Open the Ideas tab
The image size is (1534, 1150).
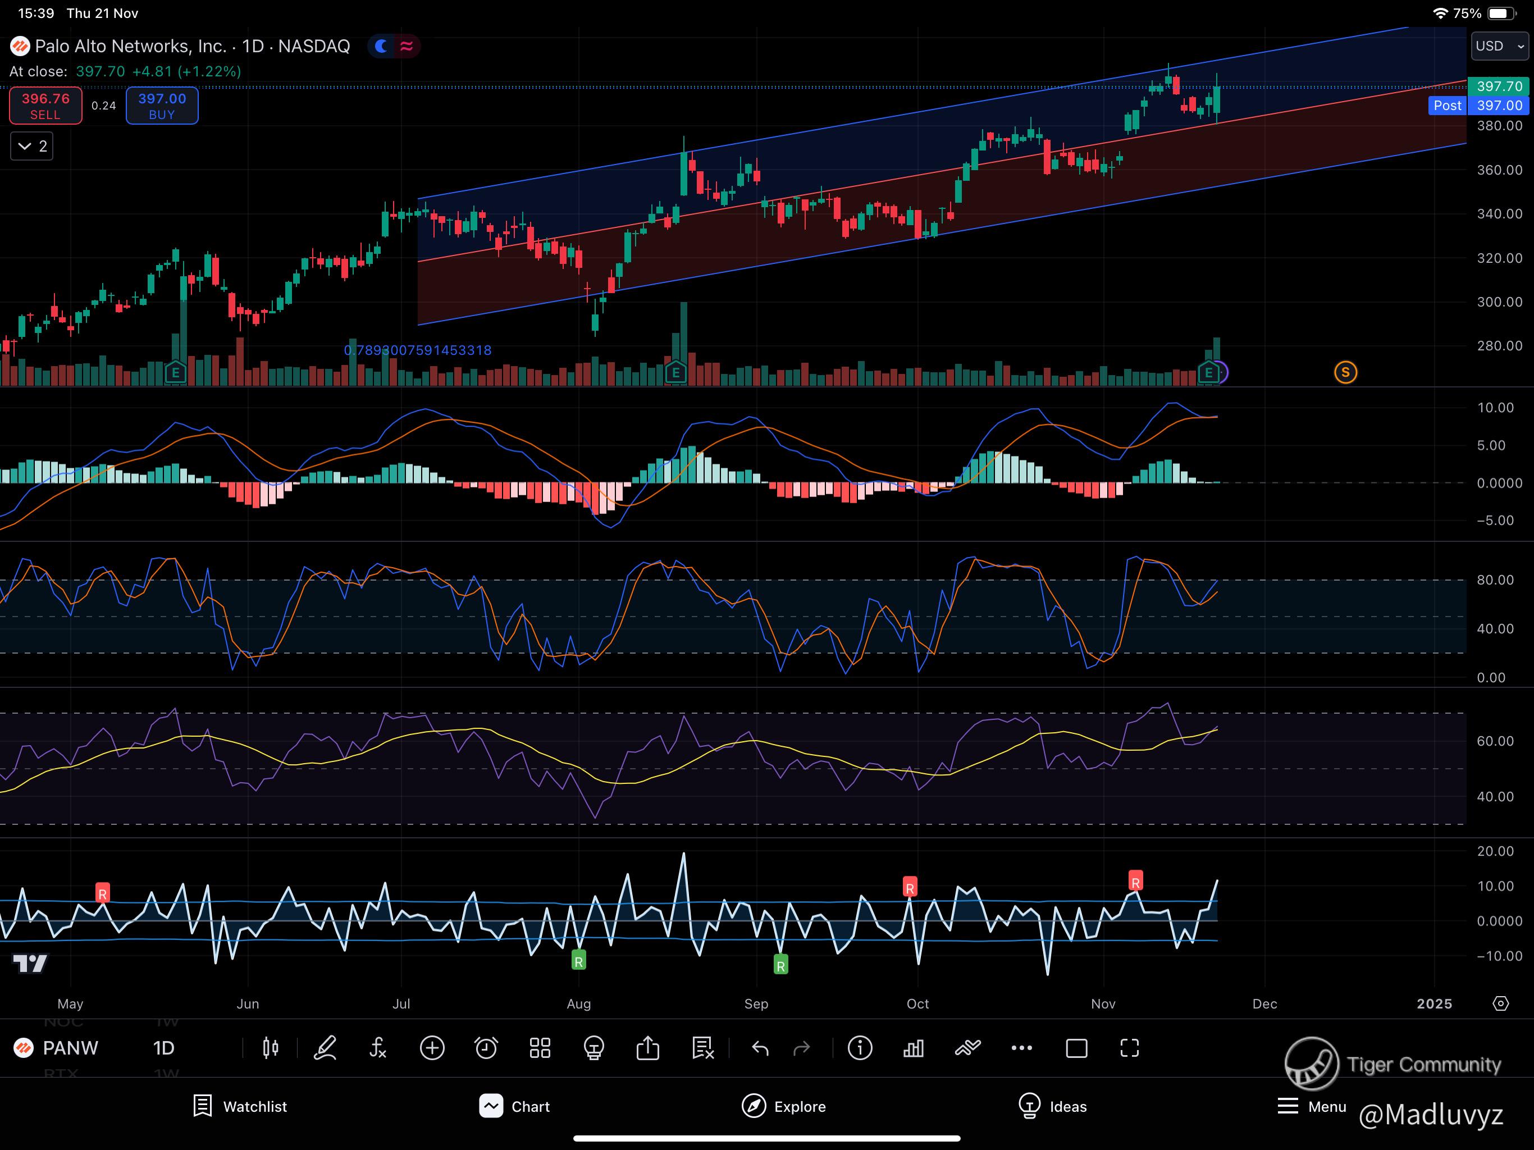1052,1106
